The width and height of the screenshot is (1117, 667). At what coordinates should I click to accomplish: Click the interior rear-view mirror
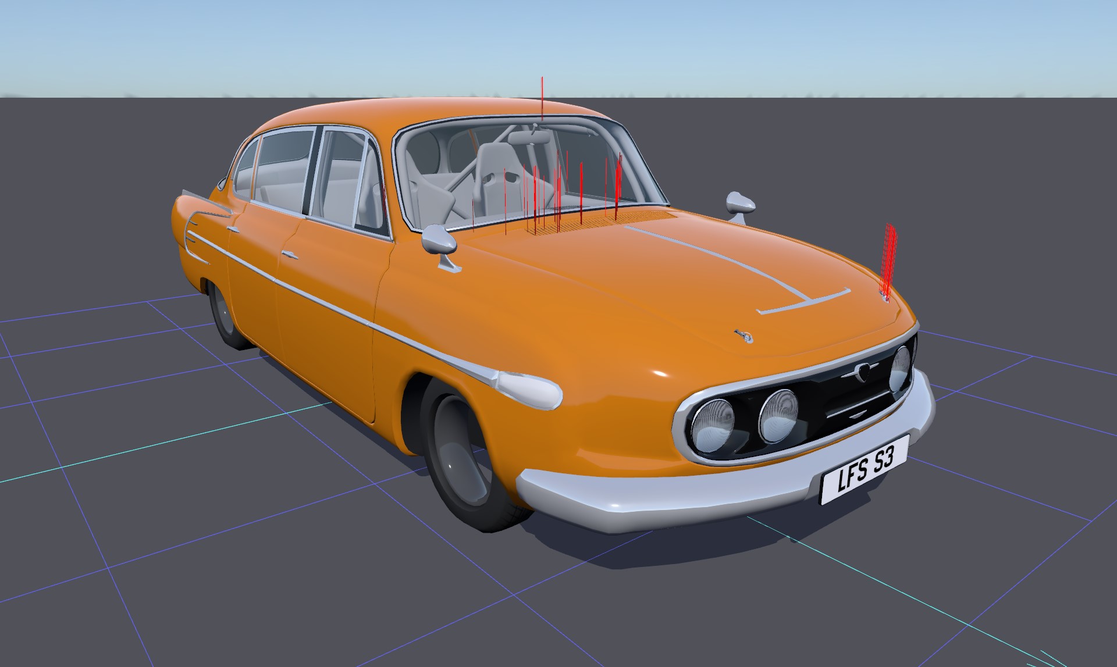click(529, 137)
